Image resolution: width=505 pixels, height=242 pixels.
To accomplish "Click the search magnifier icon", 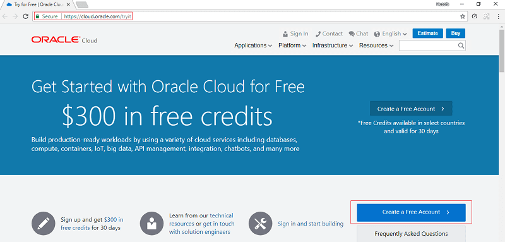I will pyautogui.click(x=461, y=45).
